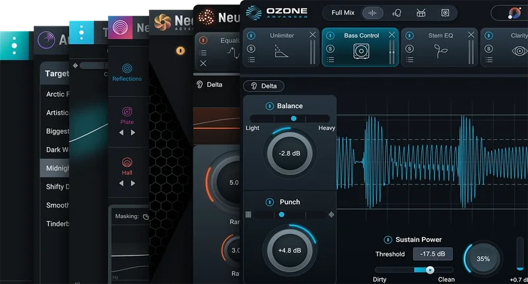
Task: Click the Balance Light-Heavy slider handle
Action: (x=294, y=119)
